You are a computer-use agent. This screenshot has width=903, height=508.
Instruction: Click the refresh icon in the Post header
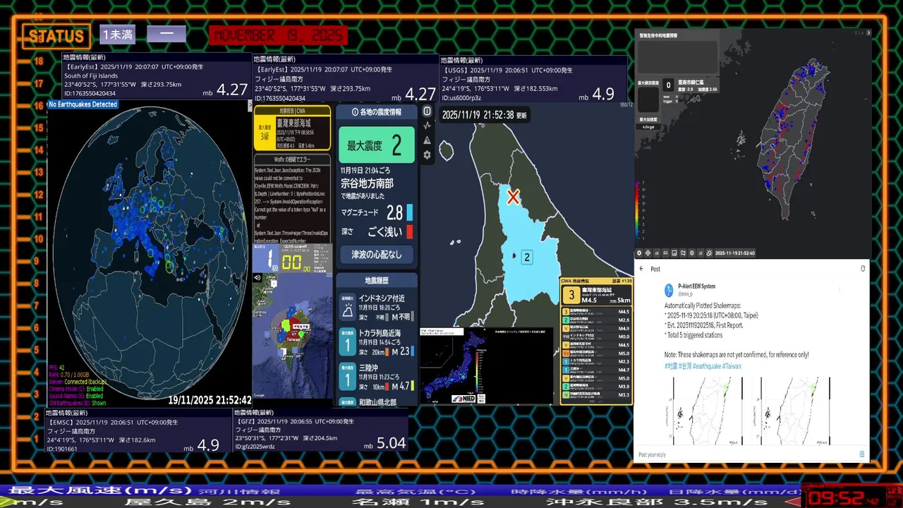[x=862, y=269]
